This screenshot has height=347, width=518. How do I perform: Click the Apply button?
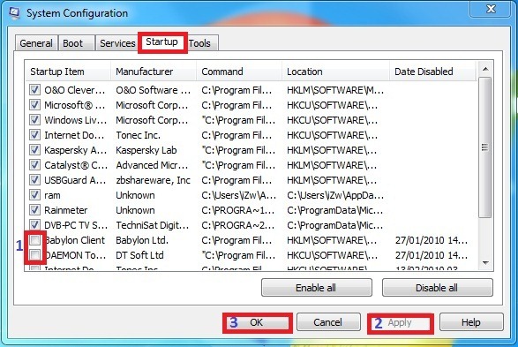click(x=400, y=323)
